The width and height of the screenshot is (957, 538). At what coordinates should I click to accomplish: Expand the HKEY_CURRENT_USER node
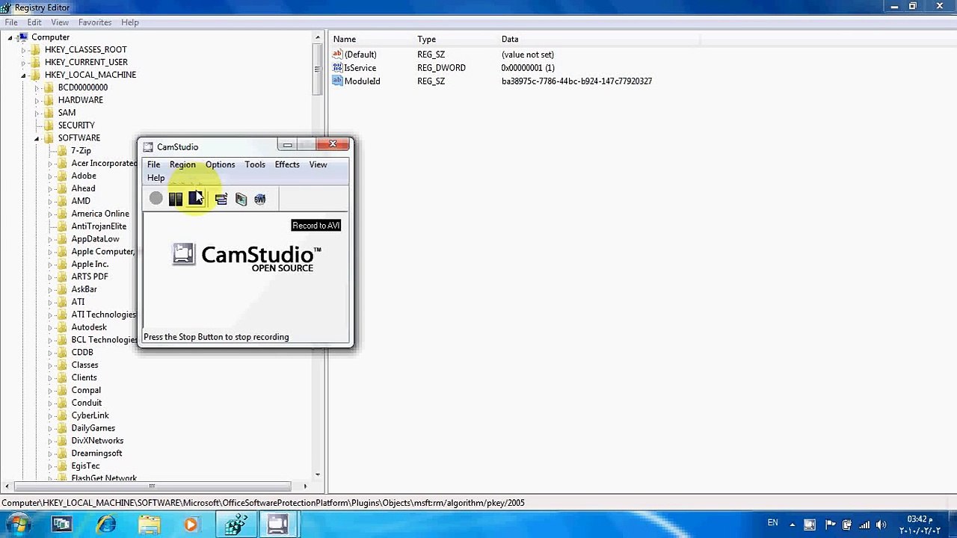[x=23, y=63]
